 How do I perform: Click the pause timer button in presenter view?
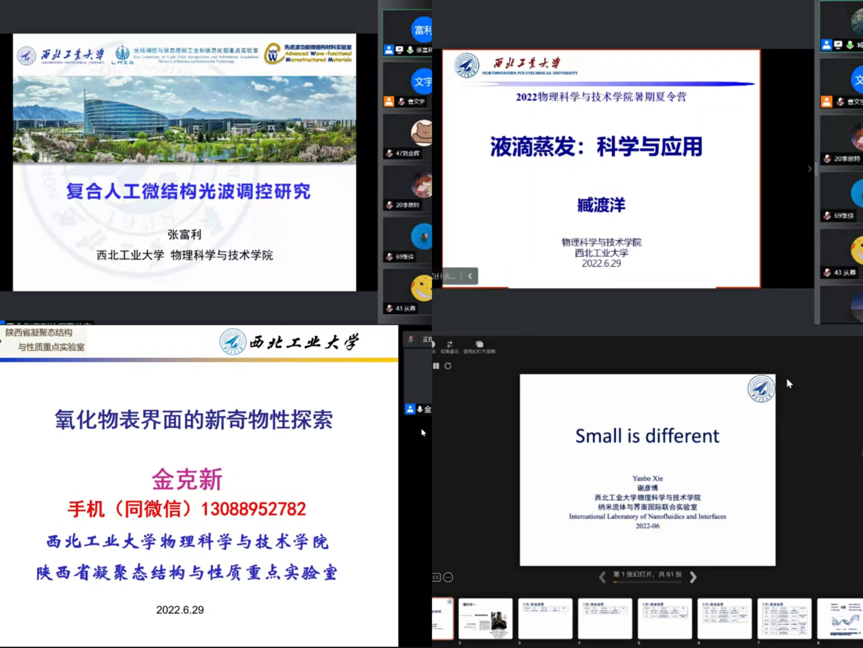coord(436,366)
